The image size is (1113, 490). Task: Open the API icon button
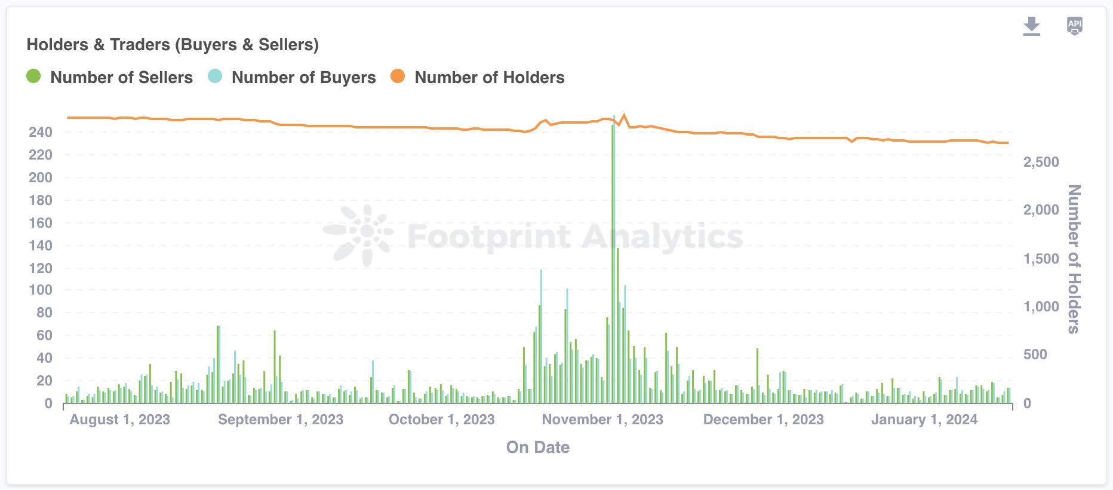(x=1074, y=26)
